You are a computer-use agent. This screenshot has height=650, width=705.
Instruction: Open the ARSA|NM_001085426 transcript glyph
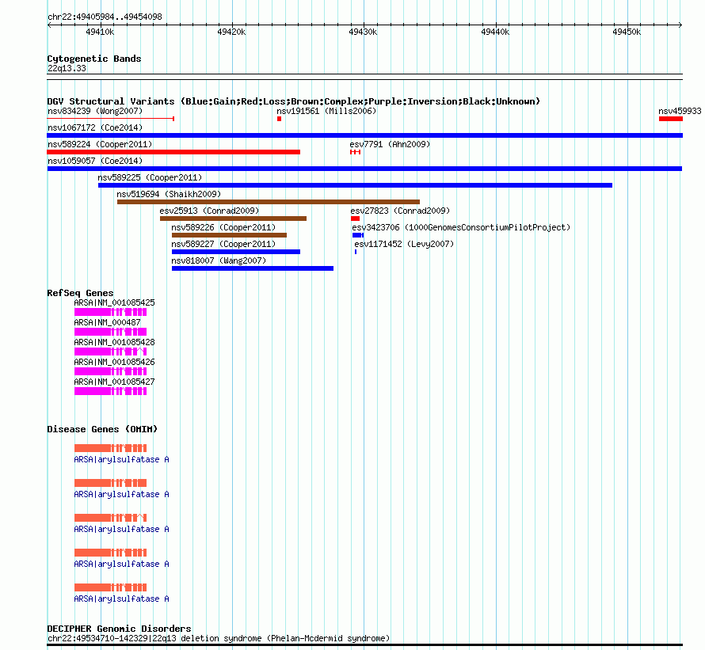coord(111,371)
